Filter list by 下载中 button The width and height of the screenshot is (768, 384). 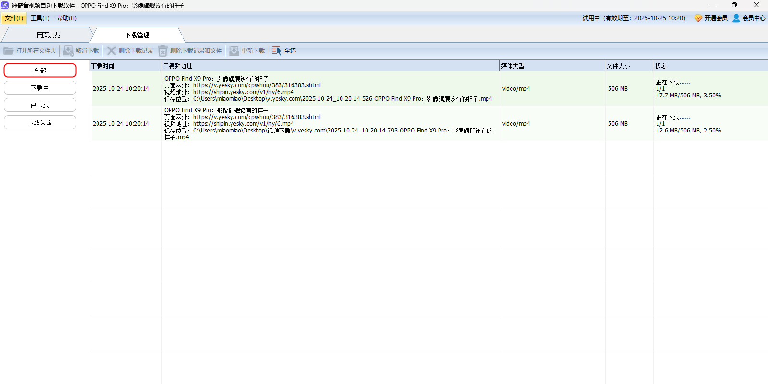(x=40, y=88)
